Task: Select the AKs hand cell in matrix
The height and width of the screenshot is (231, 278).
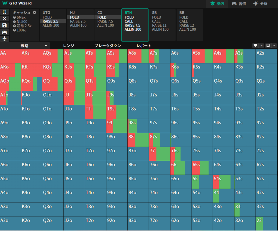Action: [x=31, y=56]
